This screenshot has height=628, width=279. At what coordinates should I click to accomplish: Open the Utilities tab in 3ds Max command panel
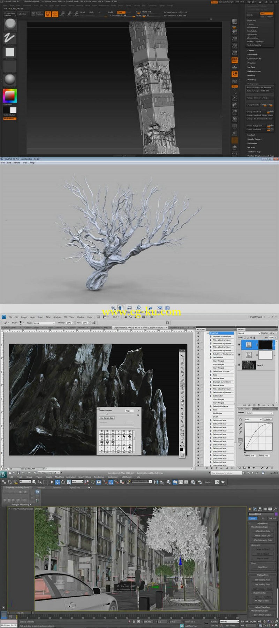275,509
